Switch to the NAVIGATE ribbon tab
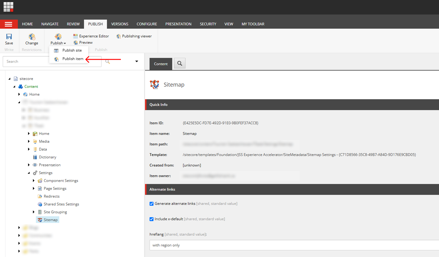This screenshot has width=439, height=257. 50,24
